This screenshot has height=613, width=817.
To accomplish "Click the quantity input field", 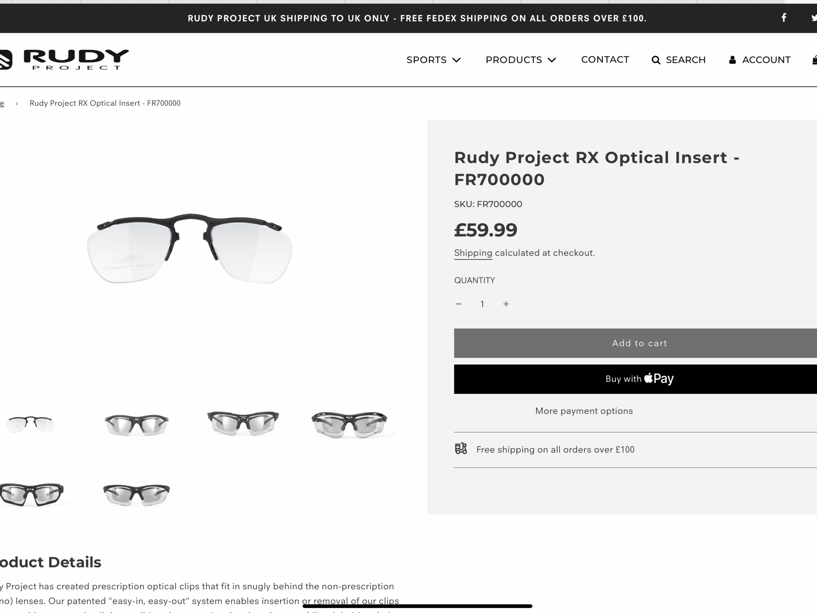I will click(482, 304).
